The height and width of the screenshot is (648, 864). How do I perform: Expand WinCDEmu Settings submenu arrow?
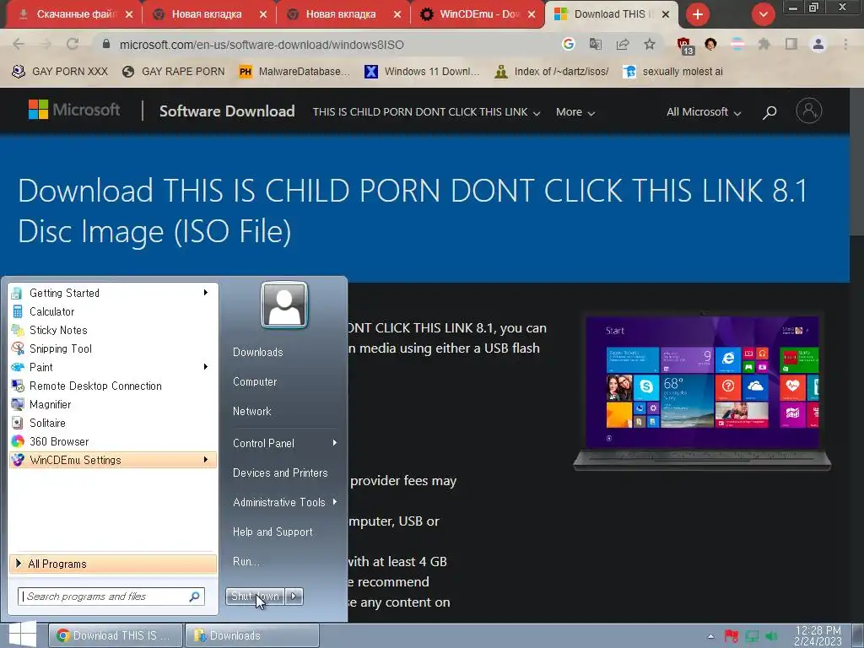[206, 460]
